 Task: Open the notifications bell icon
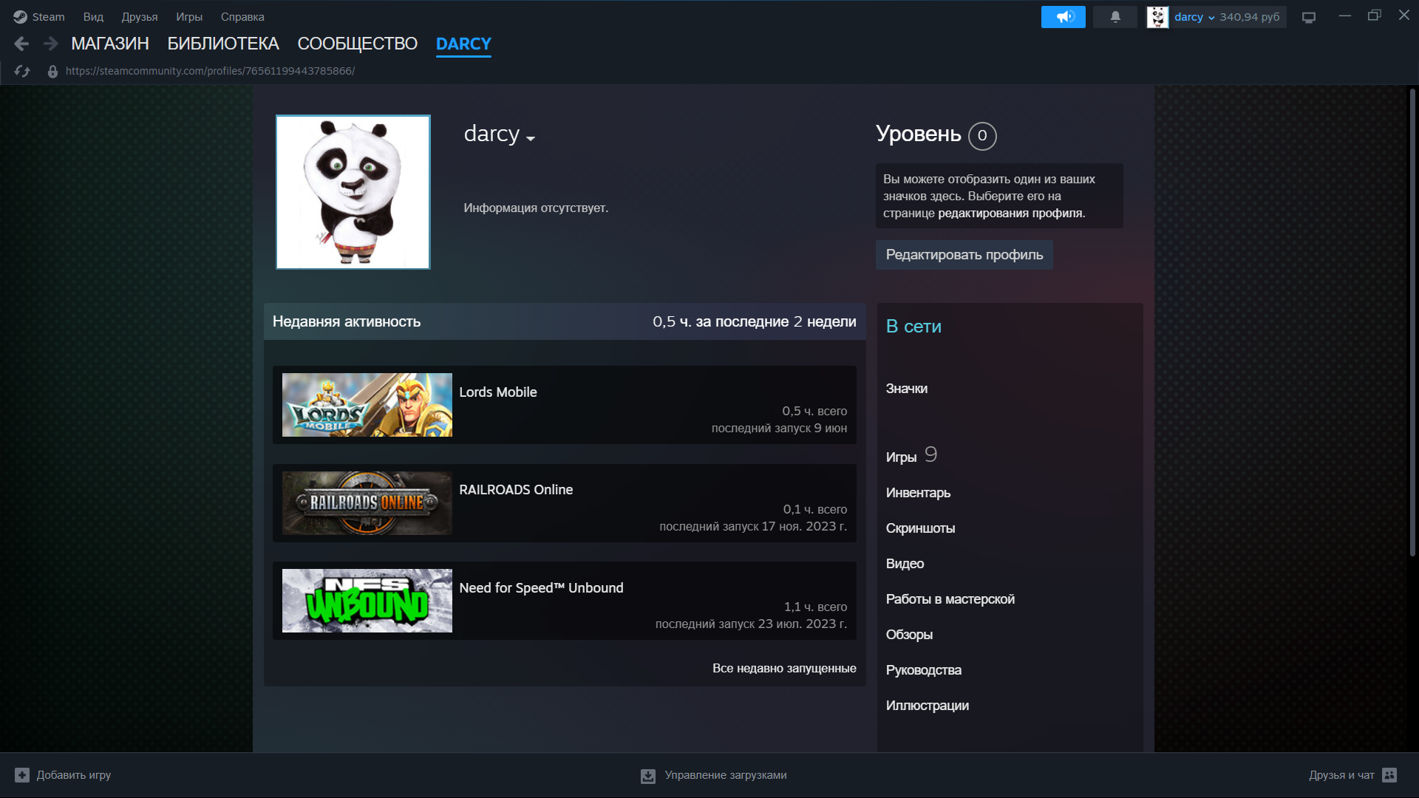pyautogui.click(x=1115, y=16)
